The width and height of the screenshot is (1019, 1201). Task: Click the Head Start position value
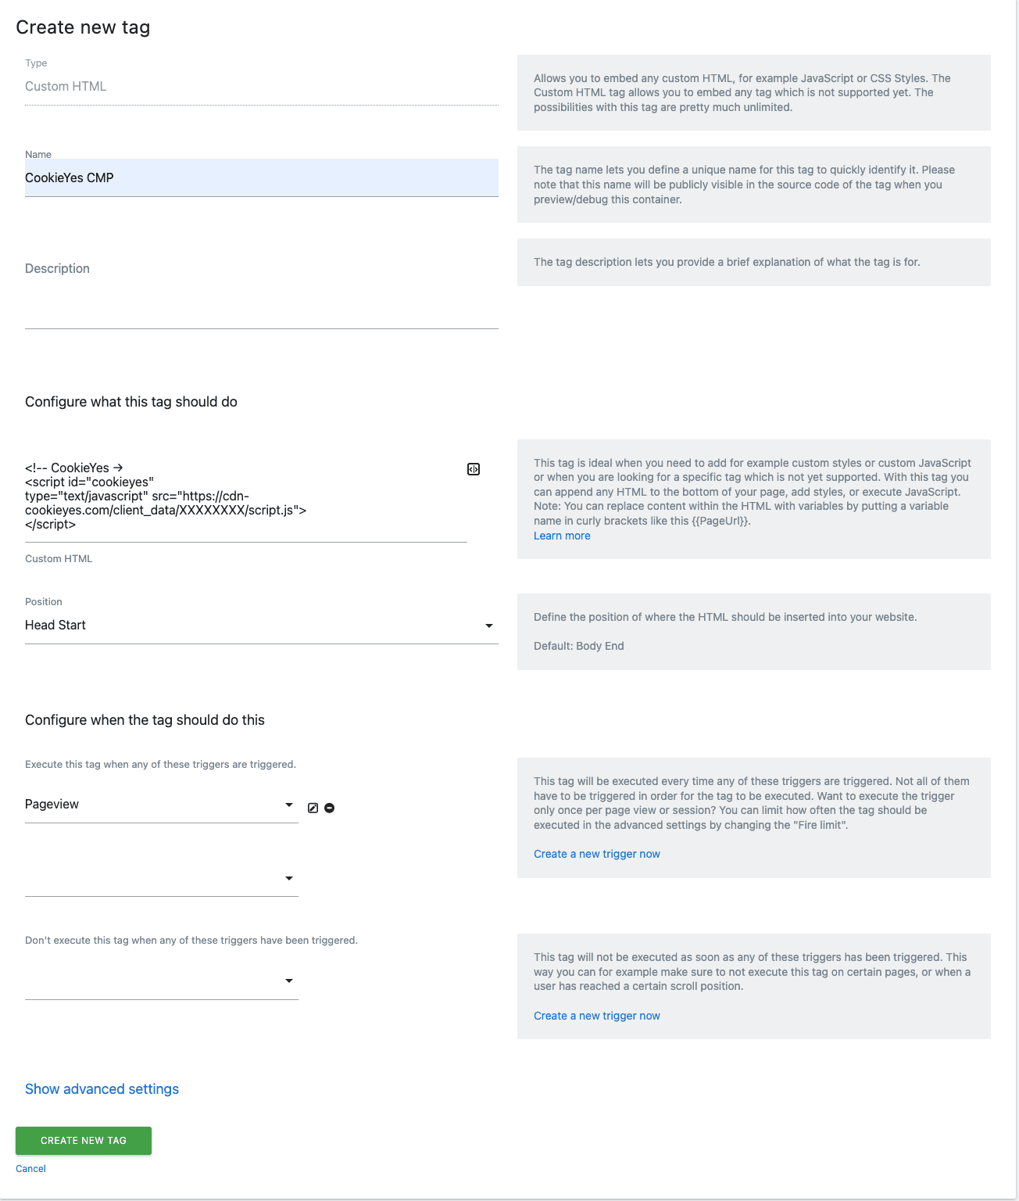[55, 626]
